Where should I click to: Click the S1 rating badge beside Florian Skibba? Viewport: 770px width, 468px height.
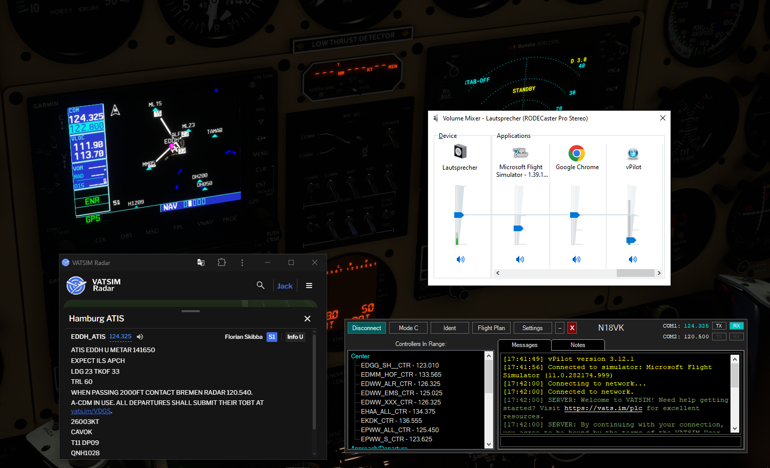[x=272, y=337]
